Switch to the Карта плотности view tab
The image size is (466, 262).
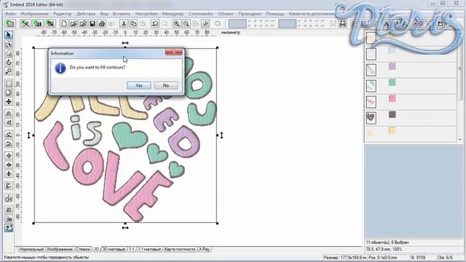[x=180, y=249]
